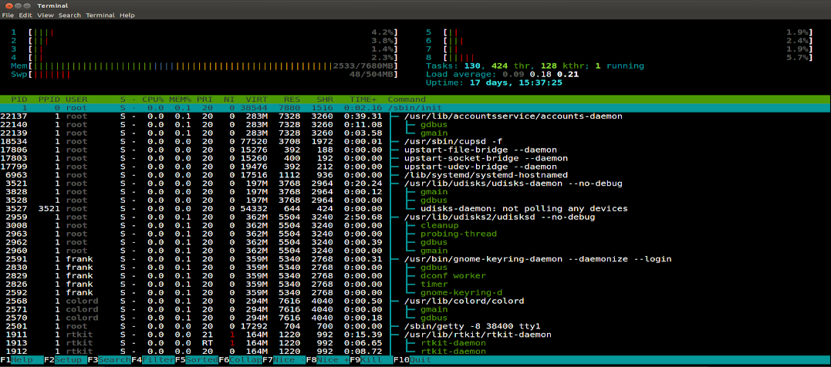The image size is (831, 367).
Task: Click F9 Kill in function bar
Action: pos(371,360)
